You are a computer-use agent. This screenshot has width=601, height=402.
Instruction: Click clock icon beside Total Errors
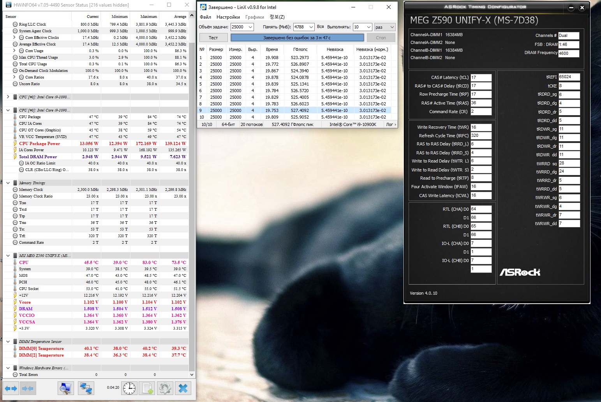click(x=15, y=375)
